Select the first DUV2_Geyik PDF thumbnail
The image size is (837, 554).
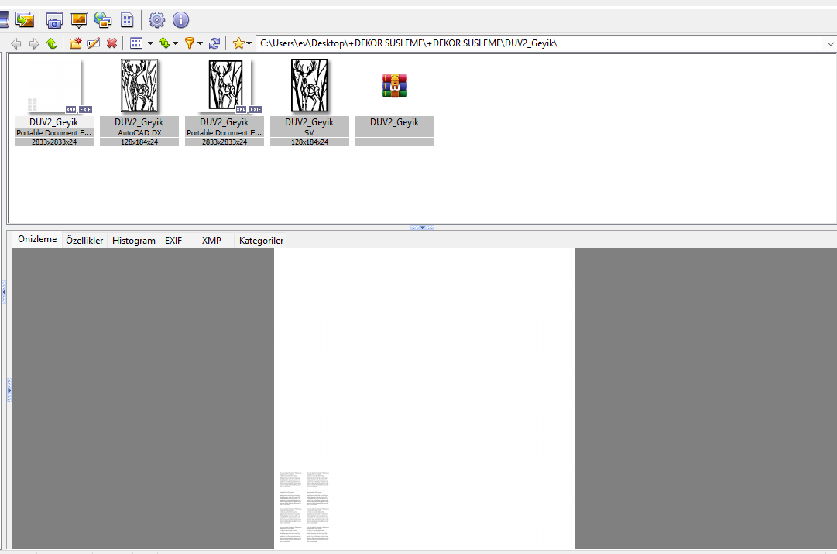coord(54,101)
